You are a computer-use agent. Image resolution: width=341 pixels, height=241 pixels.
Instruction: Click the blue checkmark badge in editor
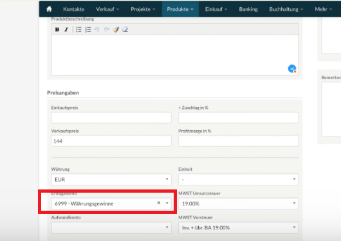[292, 69]
